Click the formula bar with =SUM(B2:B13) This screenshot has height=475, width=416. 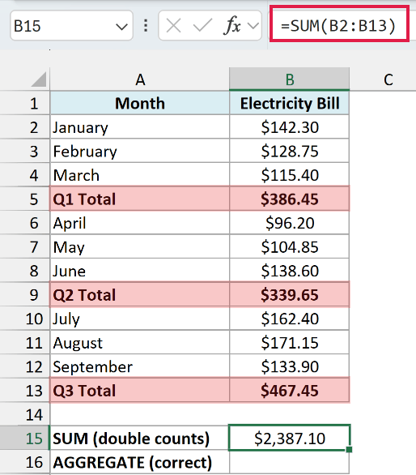pyautogui.click(x=339, y=24)
